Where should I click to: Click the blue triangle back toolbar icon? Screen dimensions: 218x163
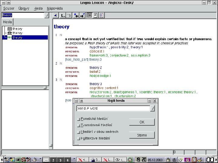click(56, 15)
